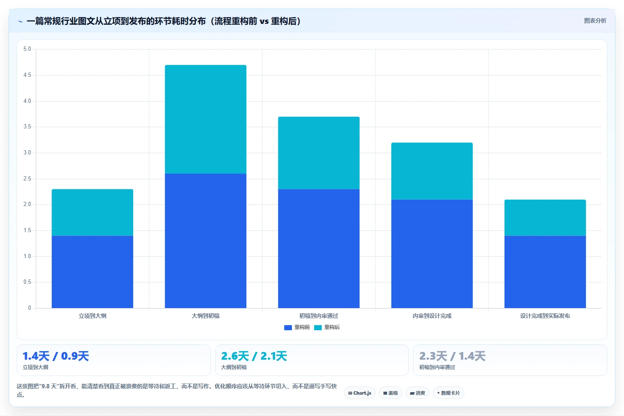
Task: Select the 表格 tag chip
Action: click(x=391, y=393)
